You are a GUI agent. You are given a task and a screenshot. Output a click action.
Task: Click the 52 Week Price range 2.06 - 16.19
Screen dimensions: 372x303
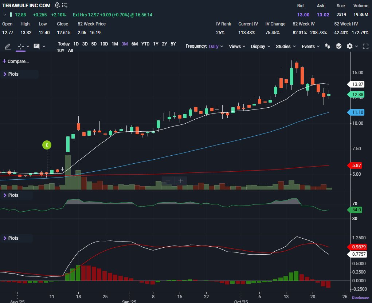click(89, 33)
